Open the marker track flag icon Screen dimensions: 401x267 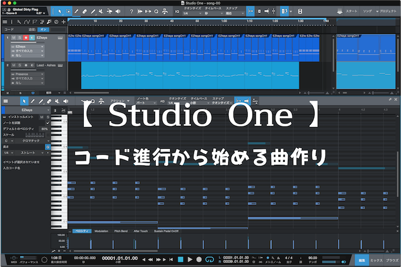[x=35, y=22]
